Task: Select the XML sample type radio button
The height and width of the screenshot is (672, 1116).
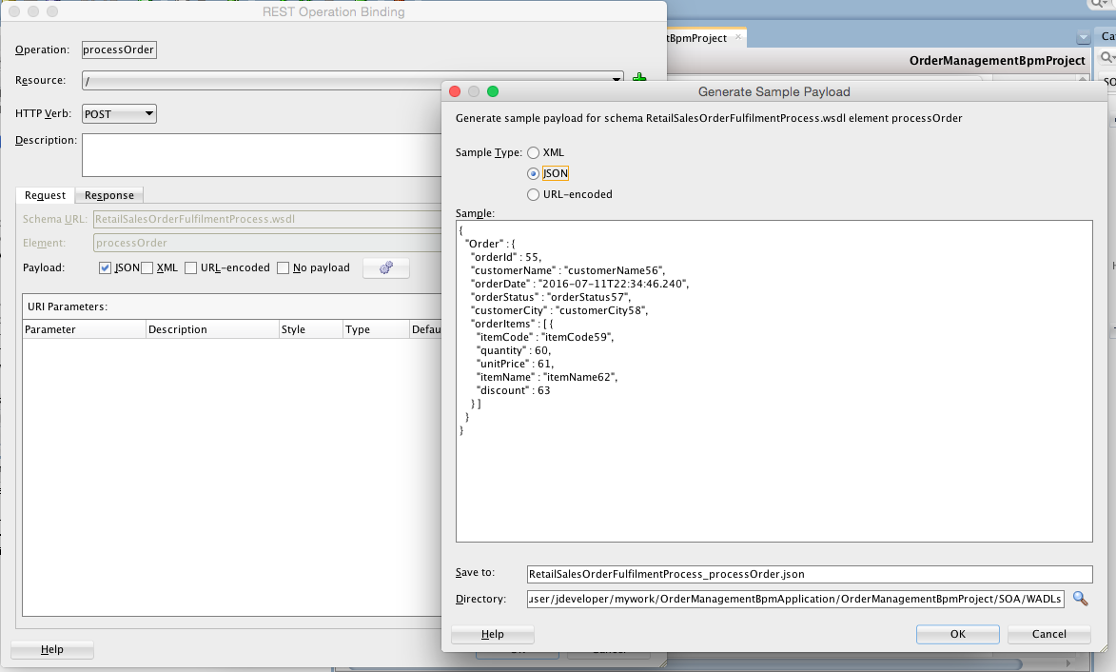Action: (534, 152)
